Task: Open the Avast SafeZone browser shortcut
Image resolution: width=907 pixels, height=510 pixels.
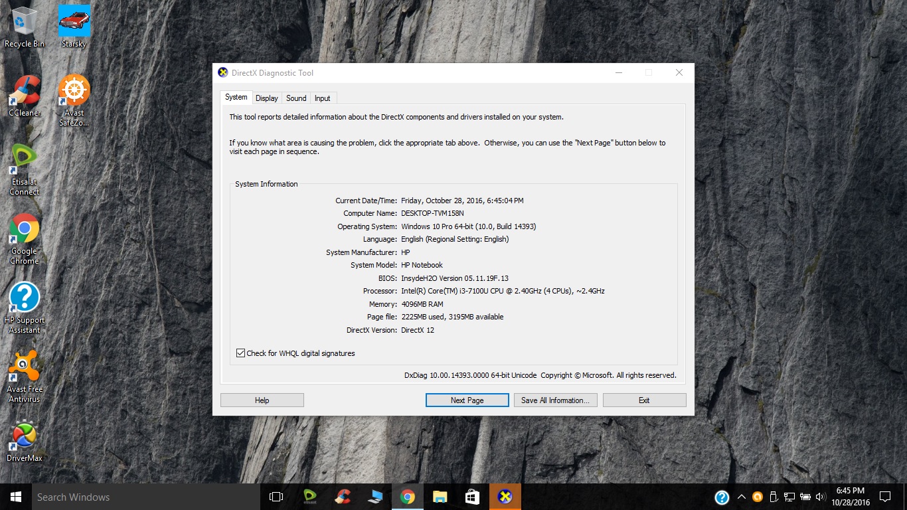Action: point(74,92)
